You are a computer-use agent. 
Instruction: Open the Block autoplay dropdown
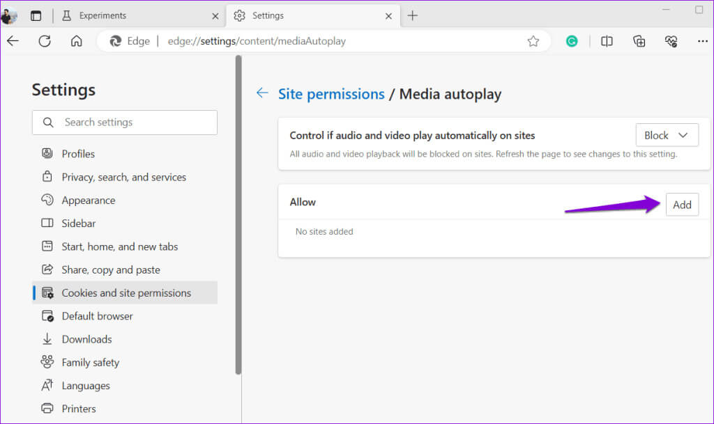tap(667, 135)
